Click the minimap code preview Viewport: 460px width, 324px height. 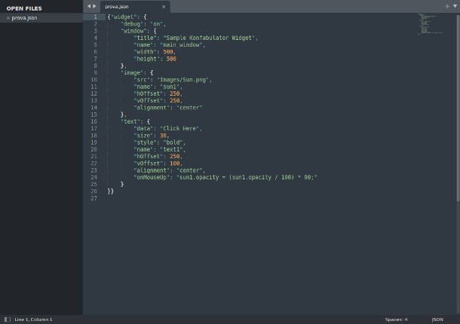[x=430, y=24]
